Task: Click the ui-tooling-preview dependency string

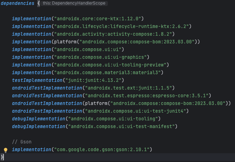Action: pyautogui.click(x=110, y=65)
